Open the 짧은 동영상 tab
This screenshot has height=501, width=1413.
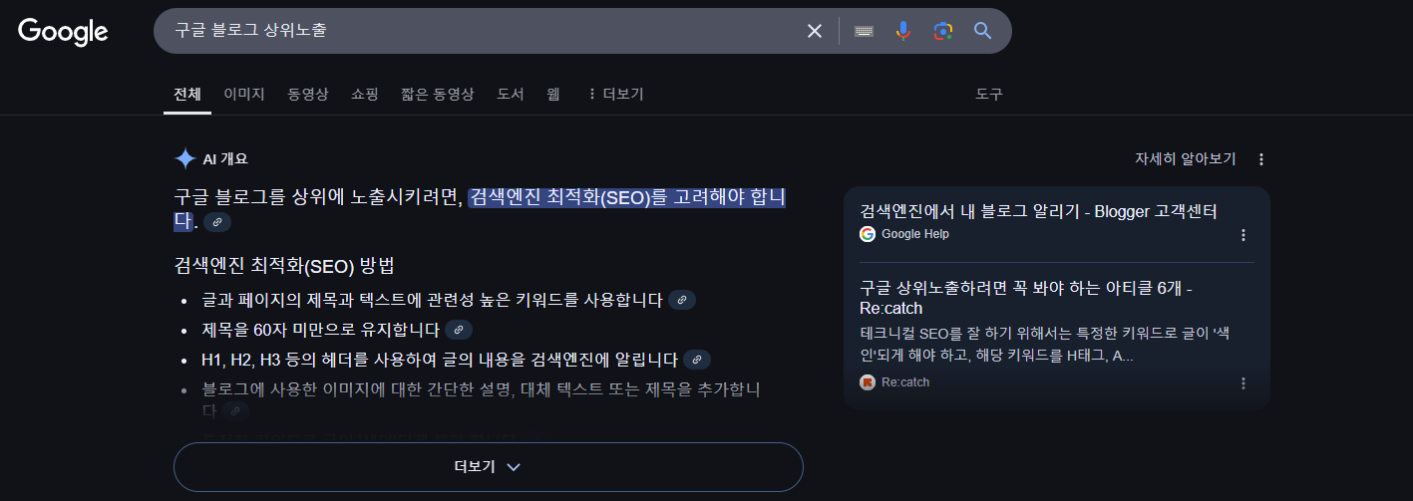(x=438, y=95)
